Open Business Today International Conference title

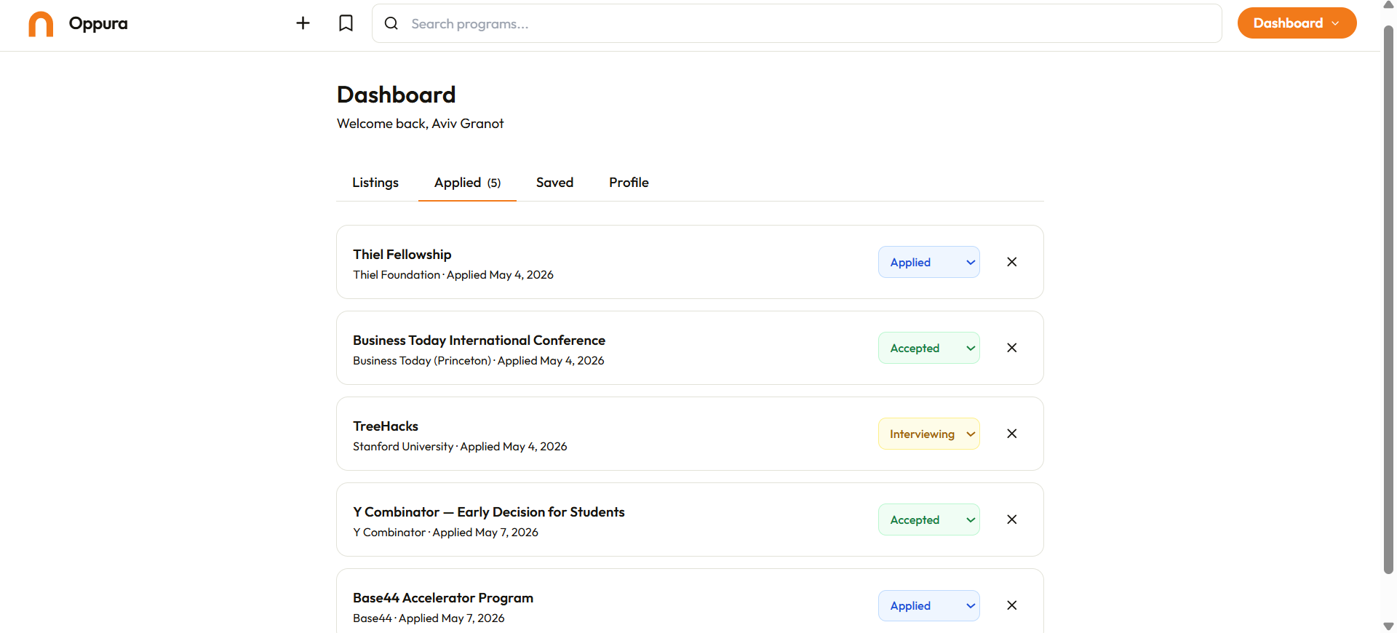coord(479,340)
